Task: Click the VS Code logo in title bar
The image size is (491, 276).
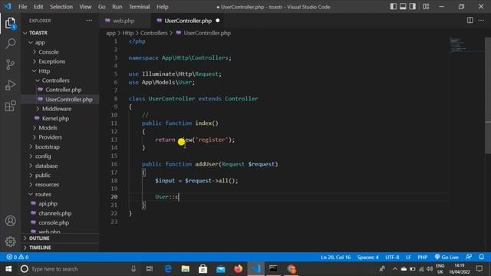Action: (8, 7)
